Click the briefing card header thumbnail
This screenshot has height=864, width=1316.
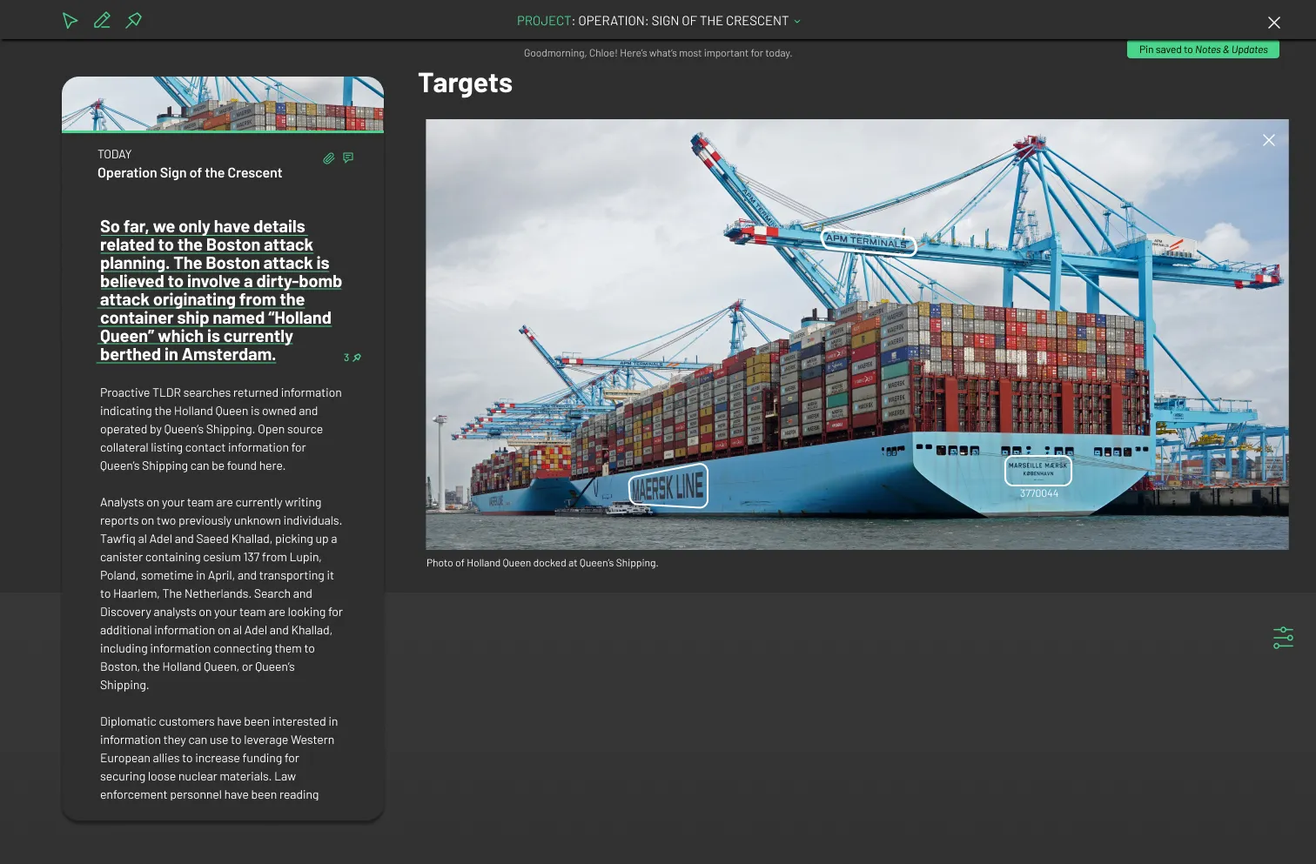coord(223,104)
